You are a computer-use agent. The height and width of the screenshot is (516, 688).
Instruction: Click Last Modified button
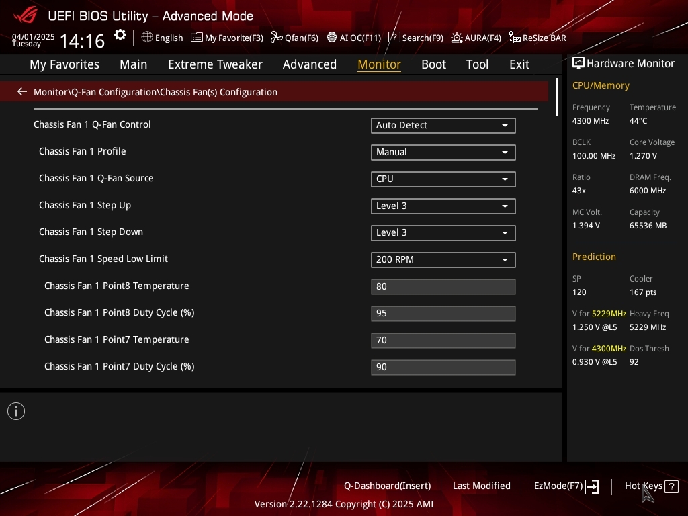click(x=481, y=486)
